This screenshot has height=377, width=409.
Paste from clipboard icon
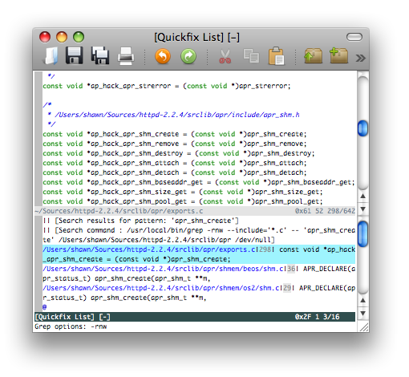[276, 56]
